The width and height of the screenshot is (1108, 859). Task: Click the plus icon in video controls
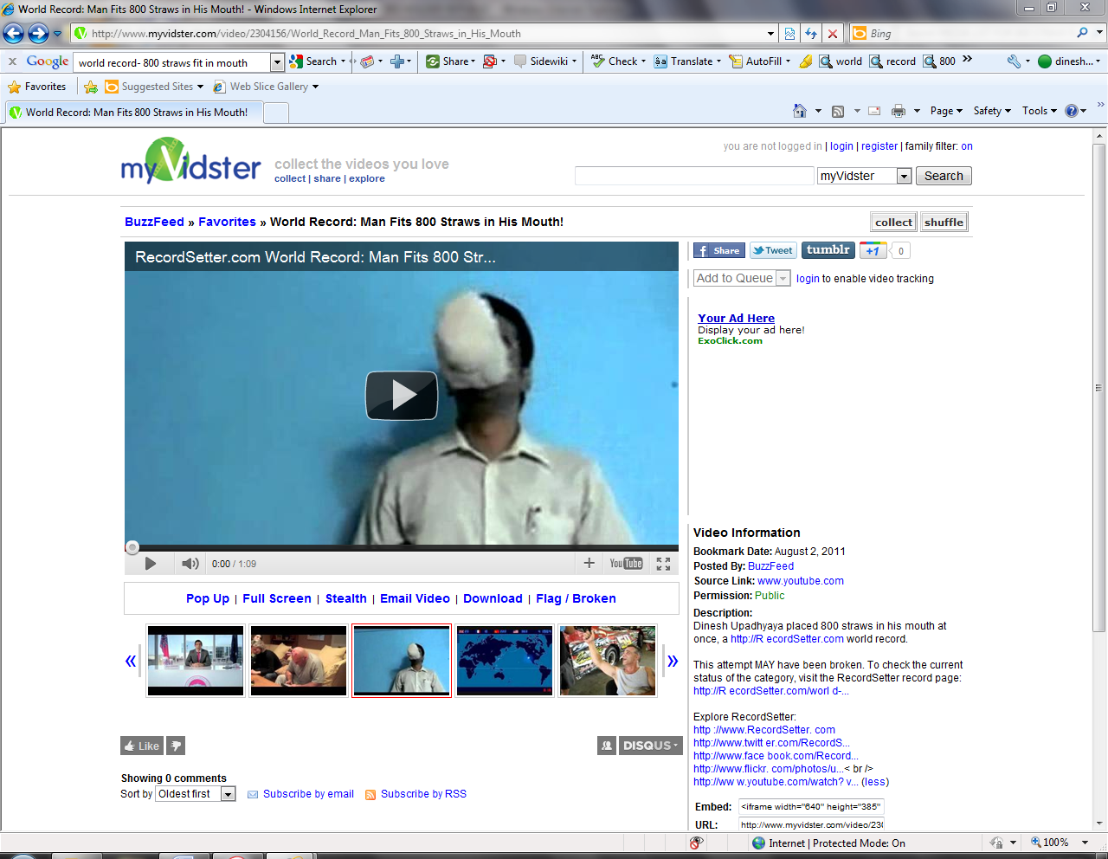(589, 563)
